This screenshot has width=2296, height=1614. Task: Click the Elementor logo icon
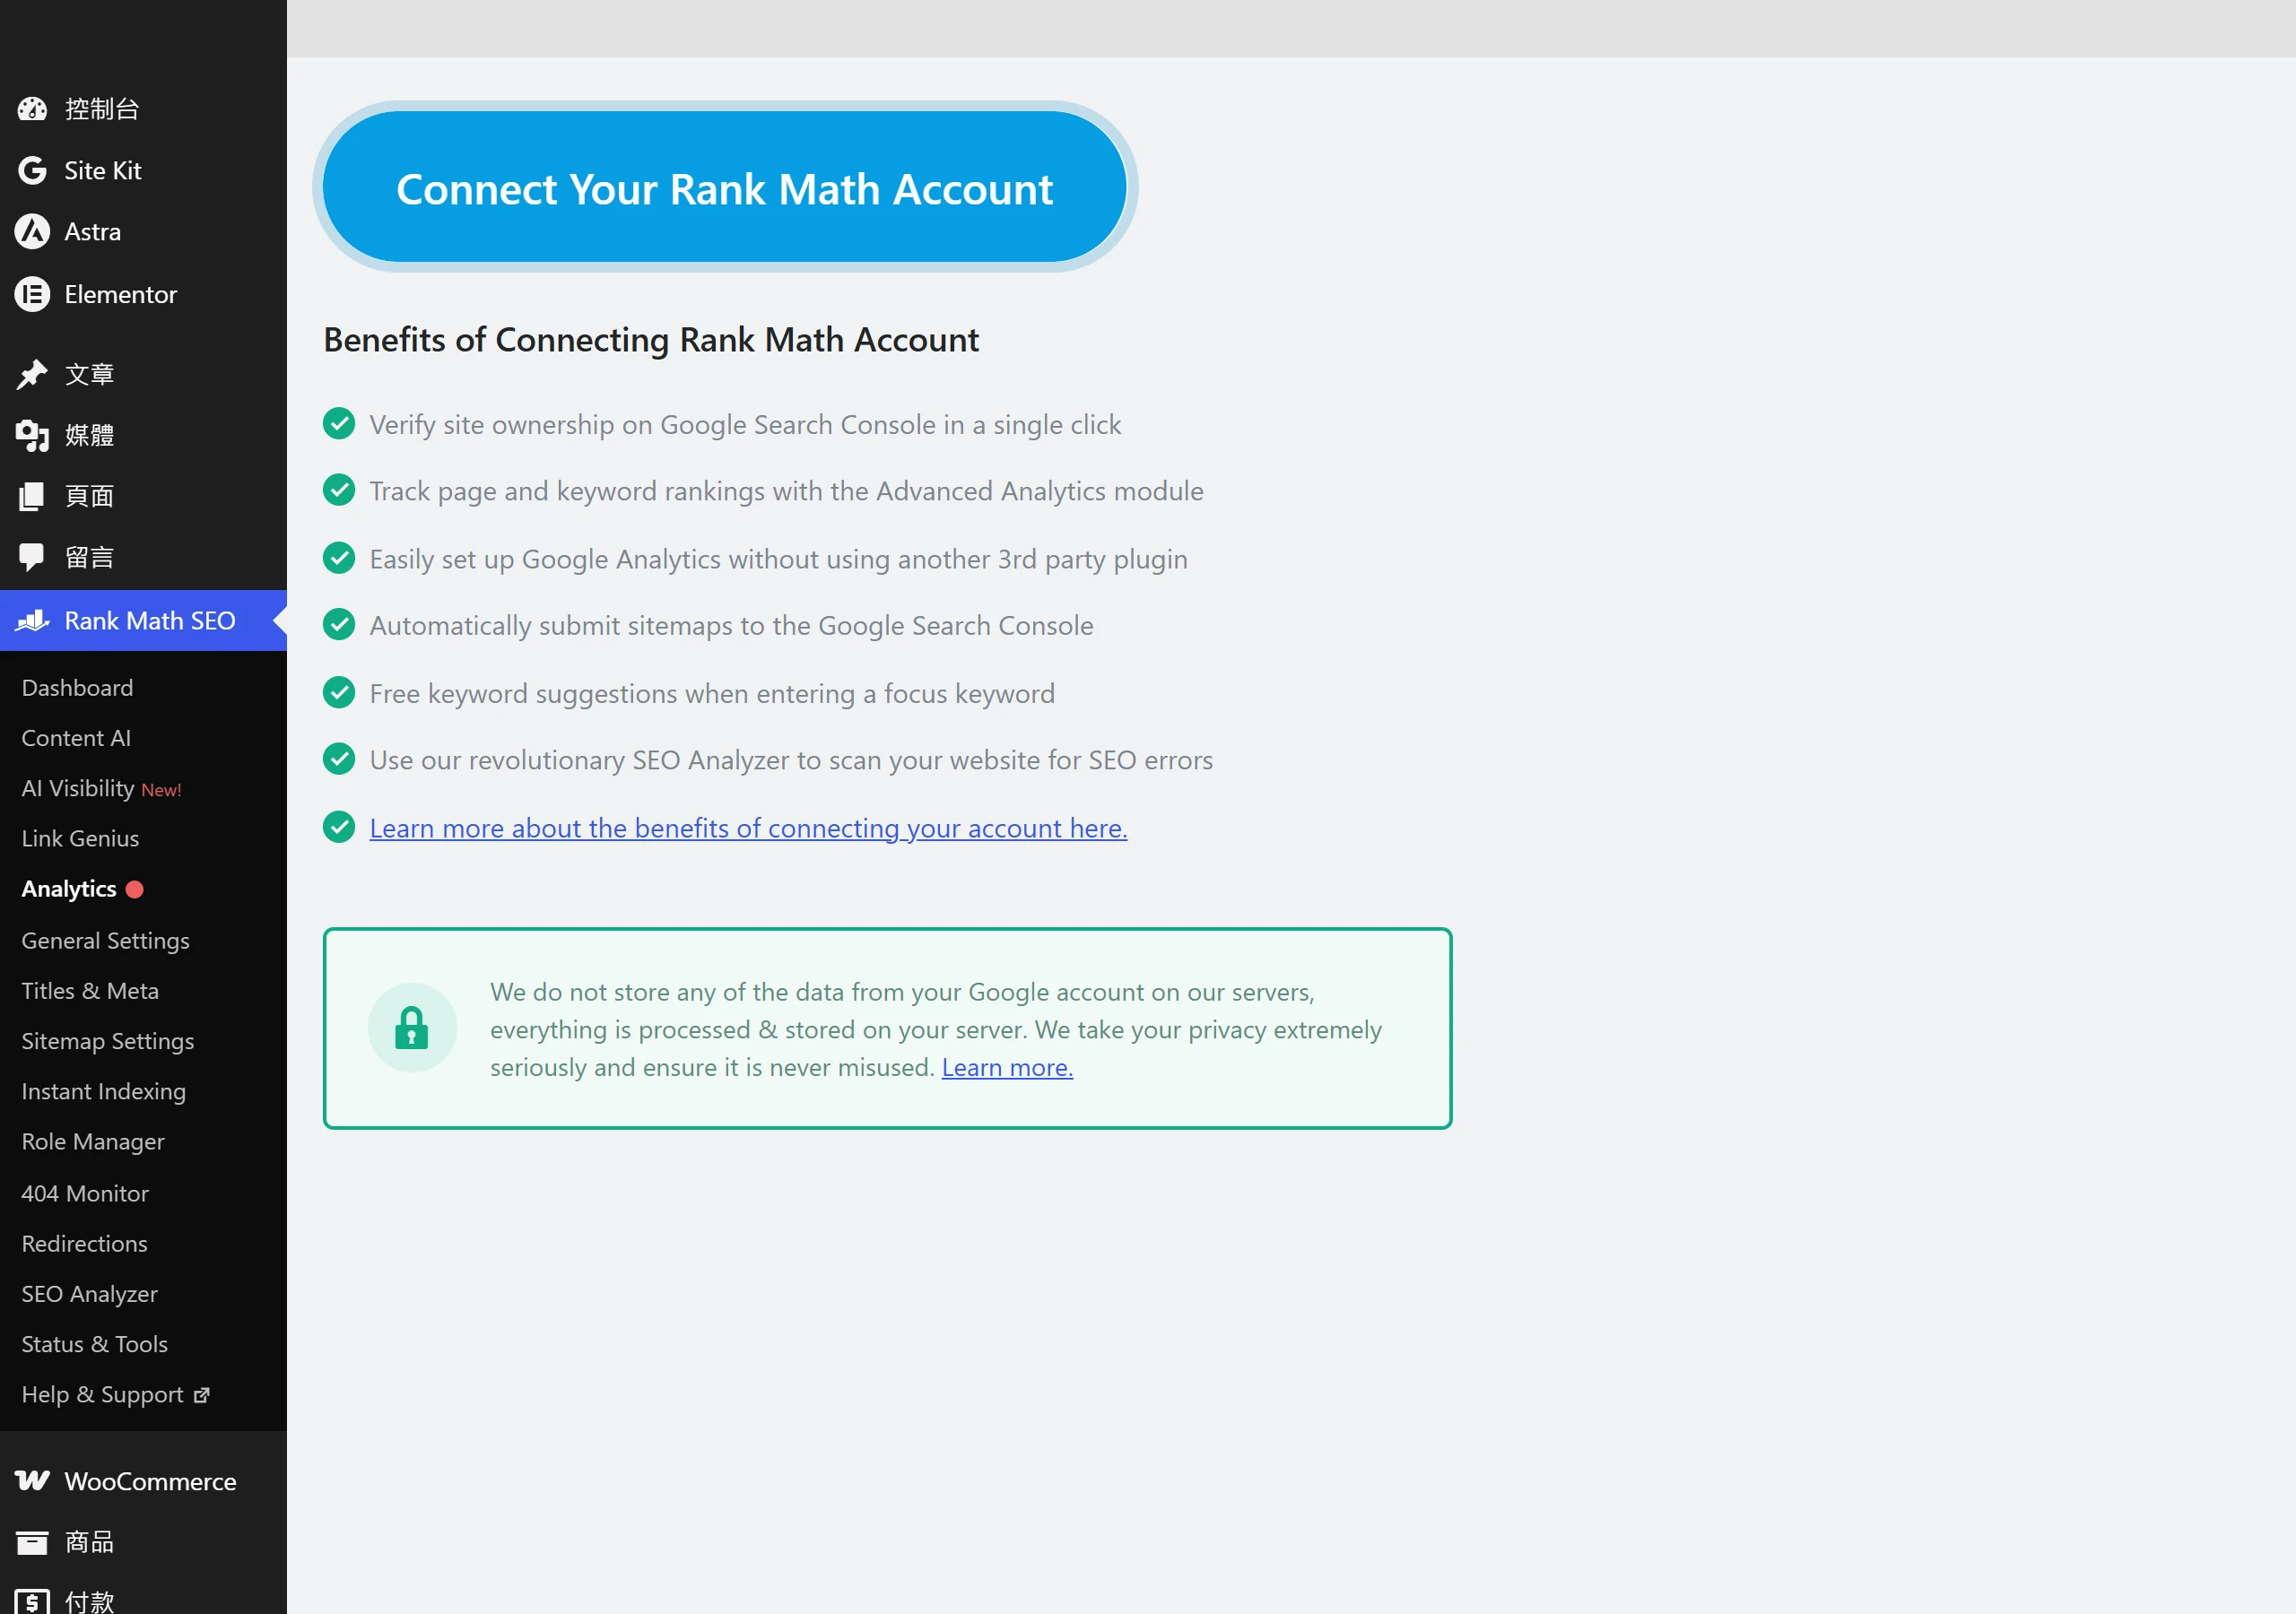[x=32, y=294]
